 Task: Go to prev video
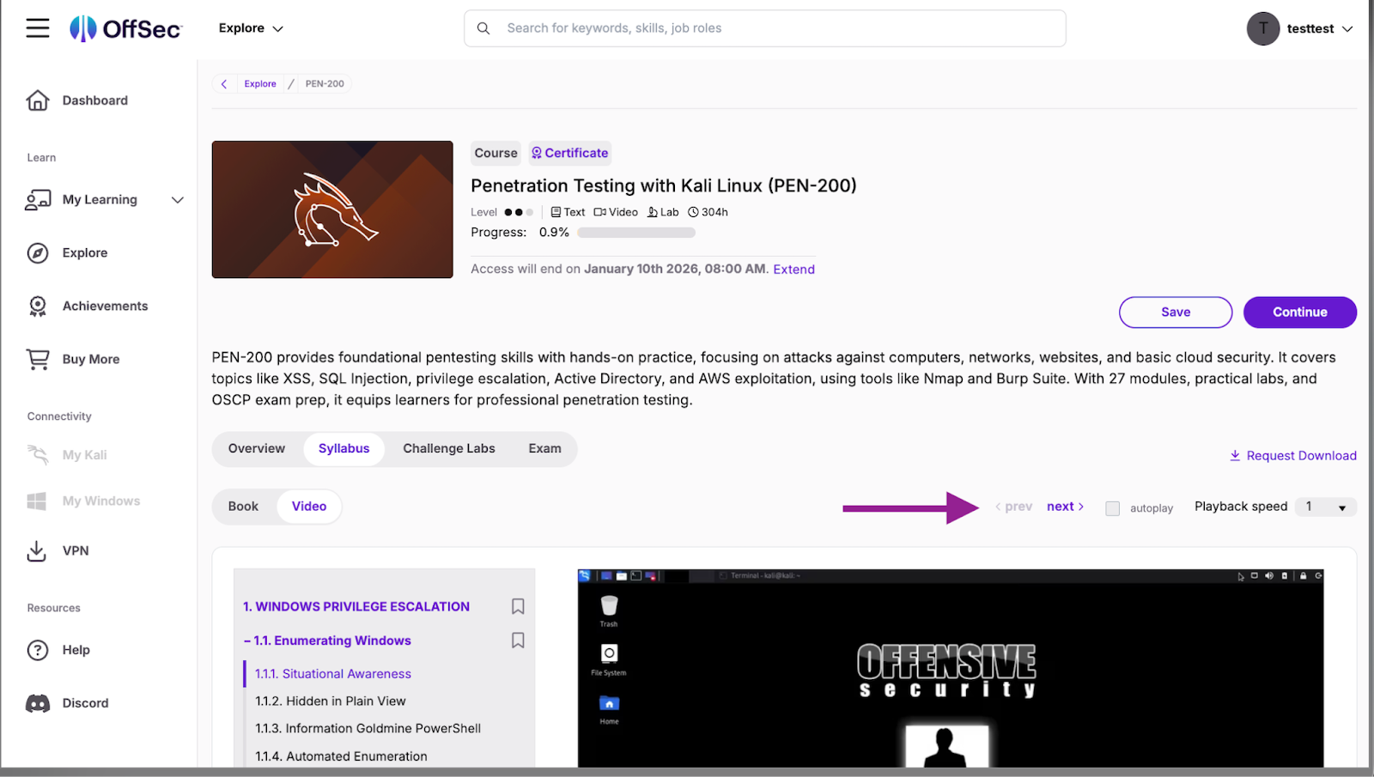(x=1014, y=507)
